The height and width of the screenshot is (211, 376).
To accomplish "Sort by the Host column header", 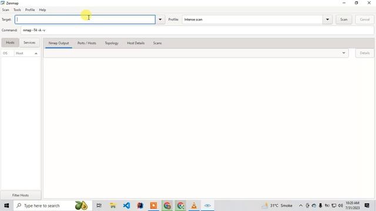I will pos(26,53).
